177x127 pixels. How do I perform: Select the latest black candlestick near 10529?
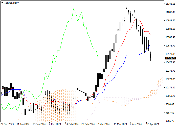151,56
